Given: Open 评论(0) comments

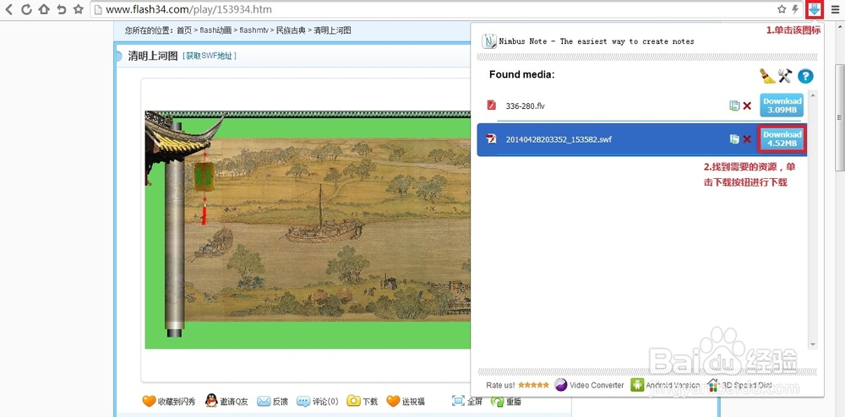Looking at the screenshot, I should click(318, 402).
